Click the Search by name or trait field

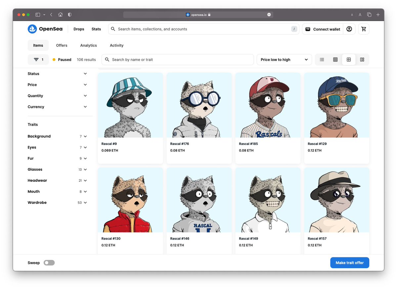point(178,60)
